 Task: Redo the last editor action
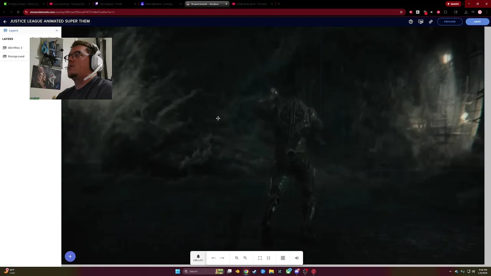[x=222, y=258]
